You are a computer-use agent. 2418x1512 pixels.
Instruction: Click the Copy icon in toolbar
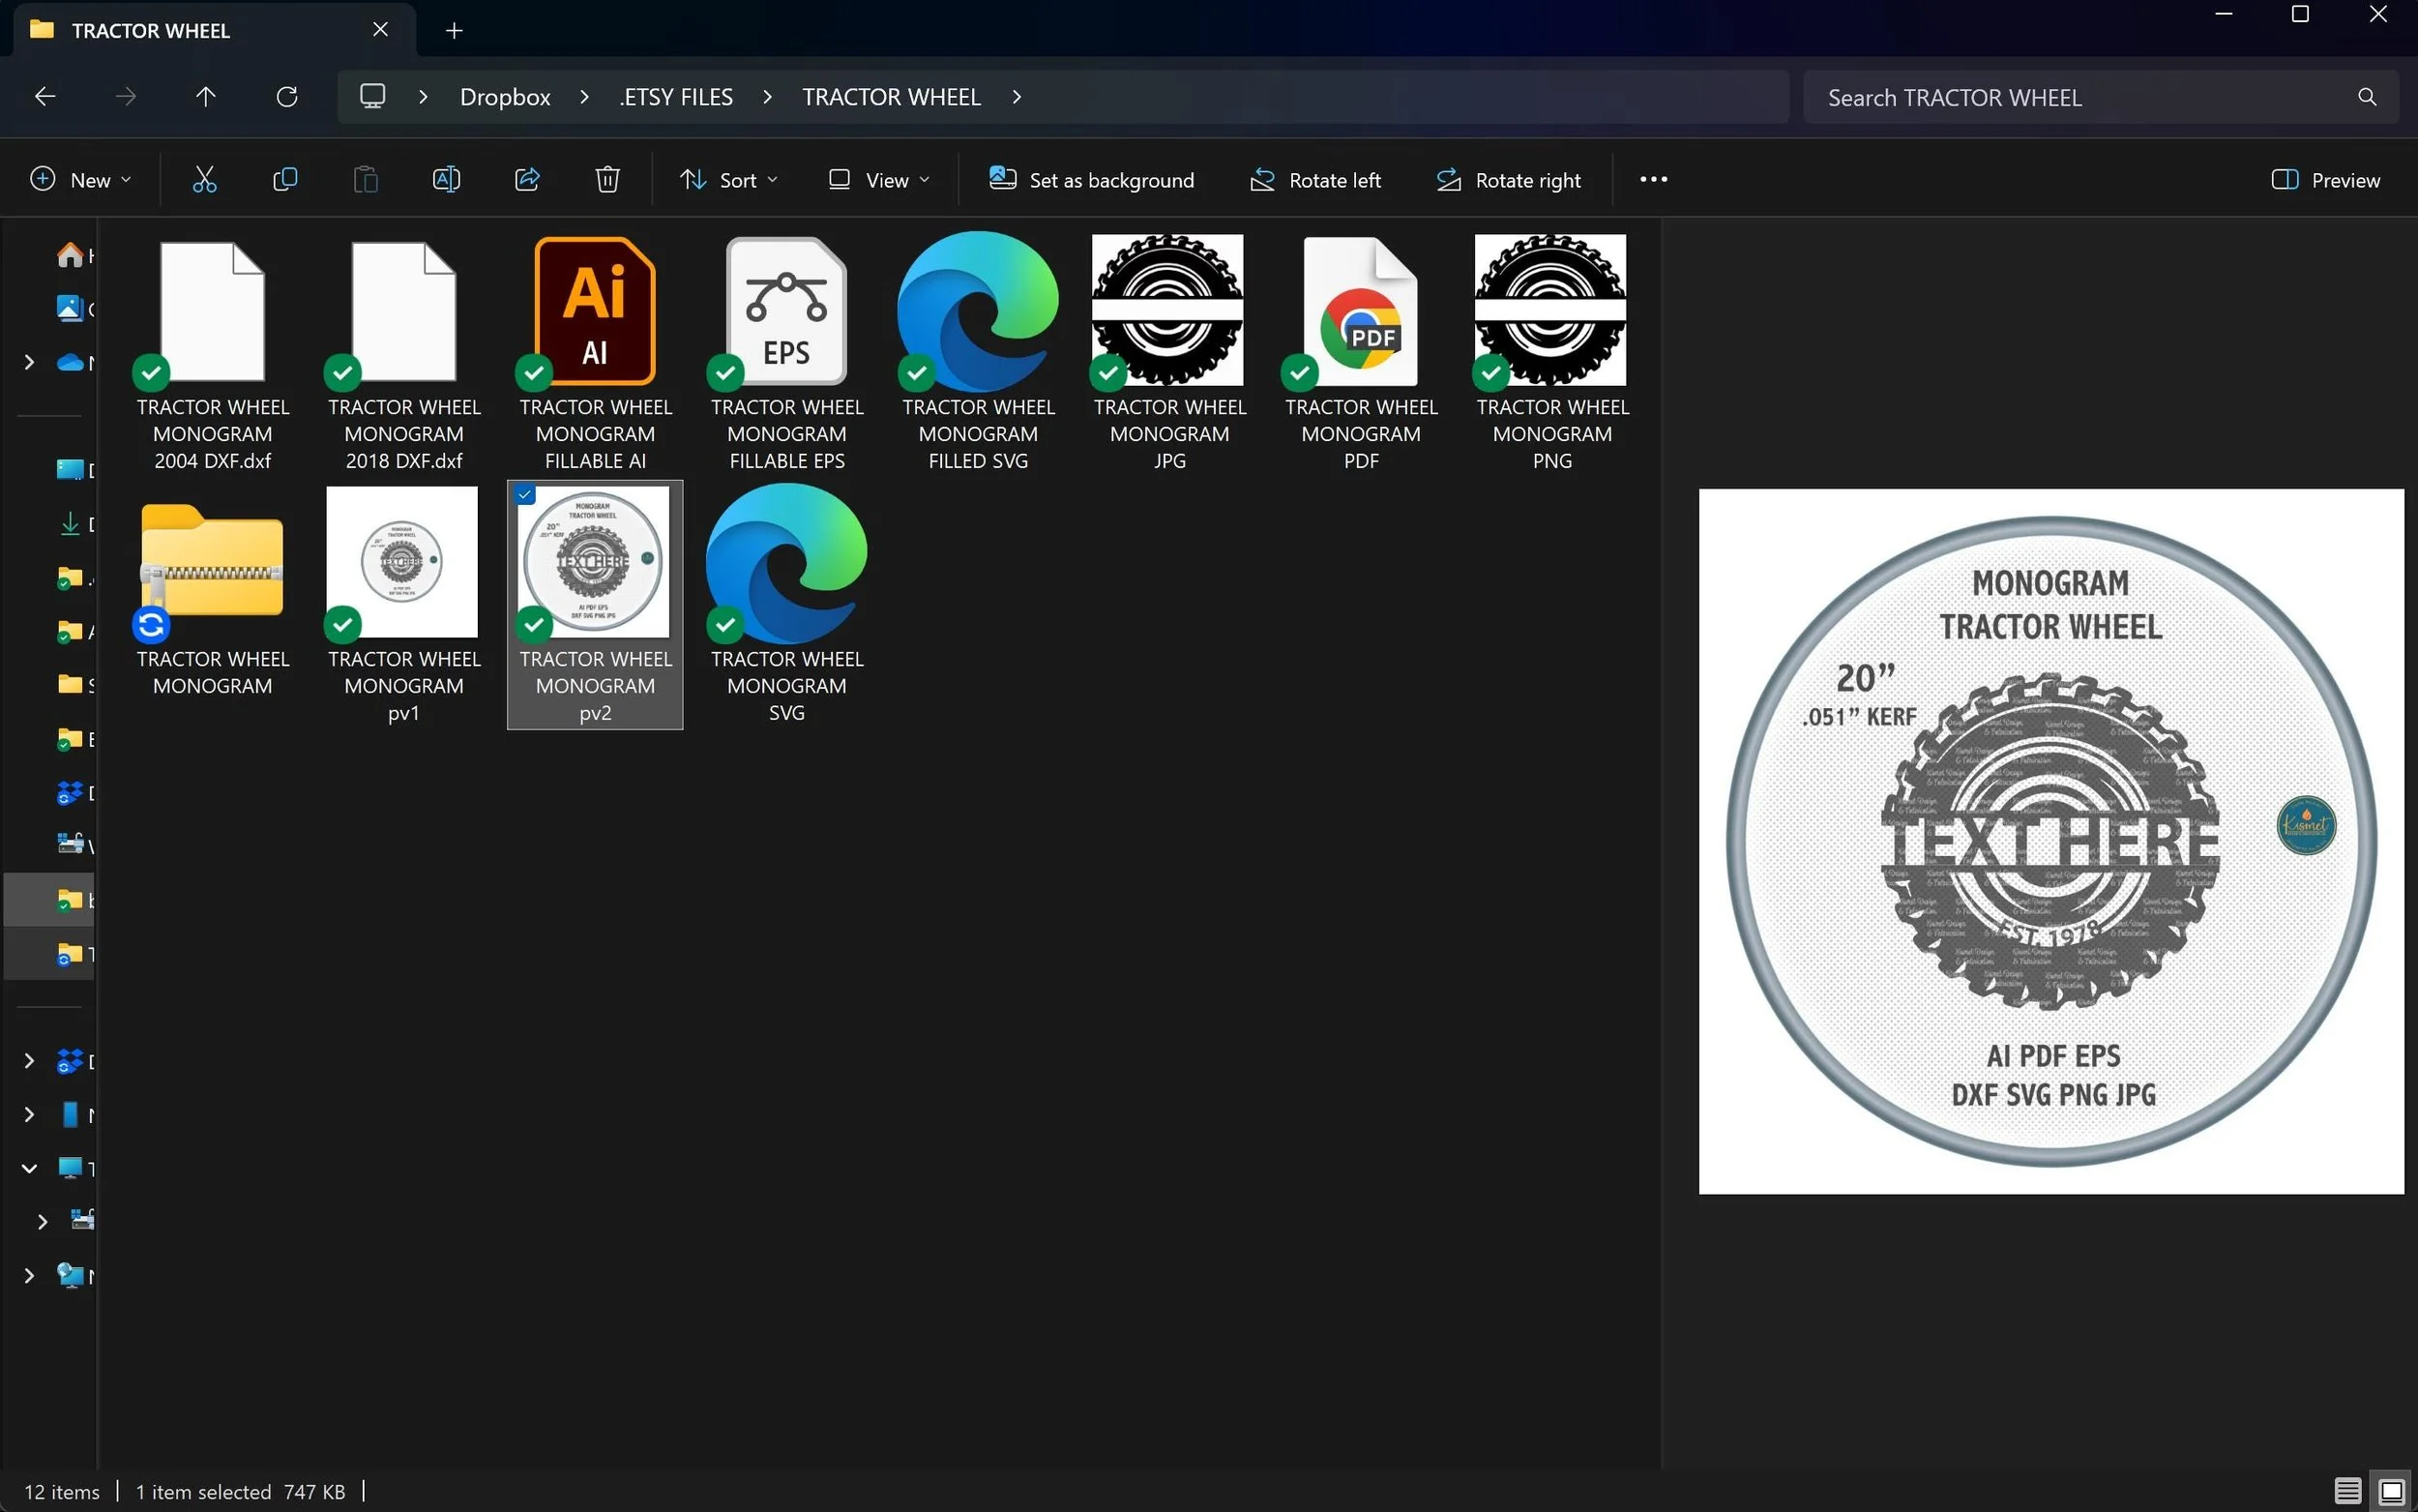[285, 180]
